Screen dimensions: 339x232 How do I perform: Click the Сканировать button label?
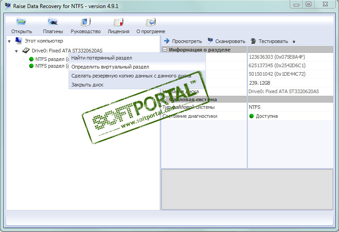tap(230, 41)
